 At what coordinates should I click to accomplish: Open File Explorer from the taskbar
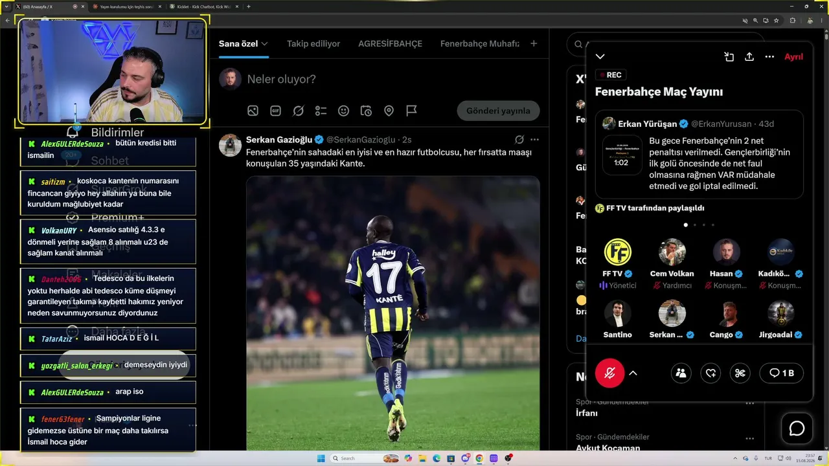[x=422, y=458]
